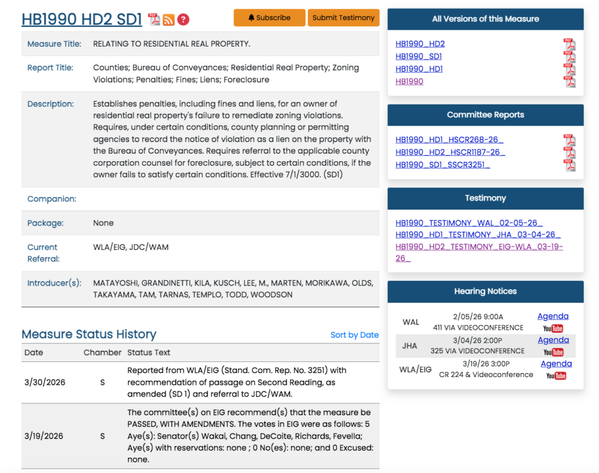Play the YouTube video for the WAL hearing
599x473 pixels.
553,329
